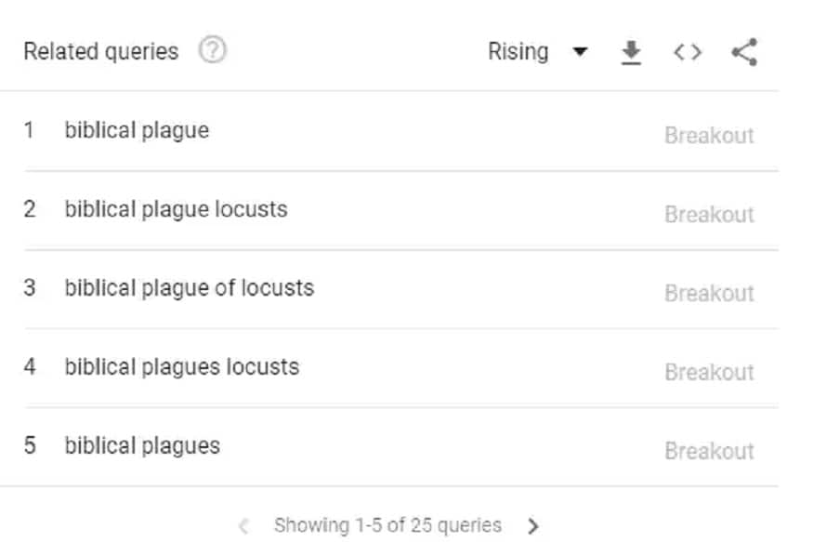Go to next page of queries
813x542 pixels.
tap(533, 526)
